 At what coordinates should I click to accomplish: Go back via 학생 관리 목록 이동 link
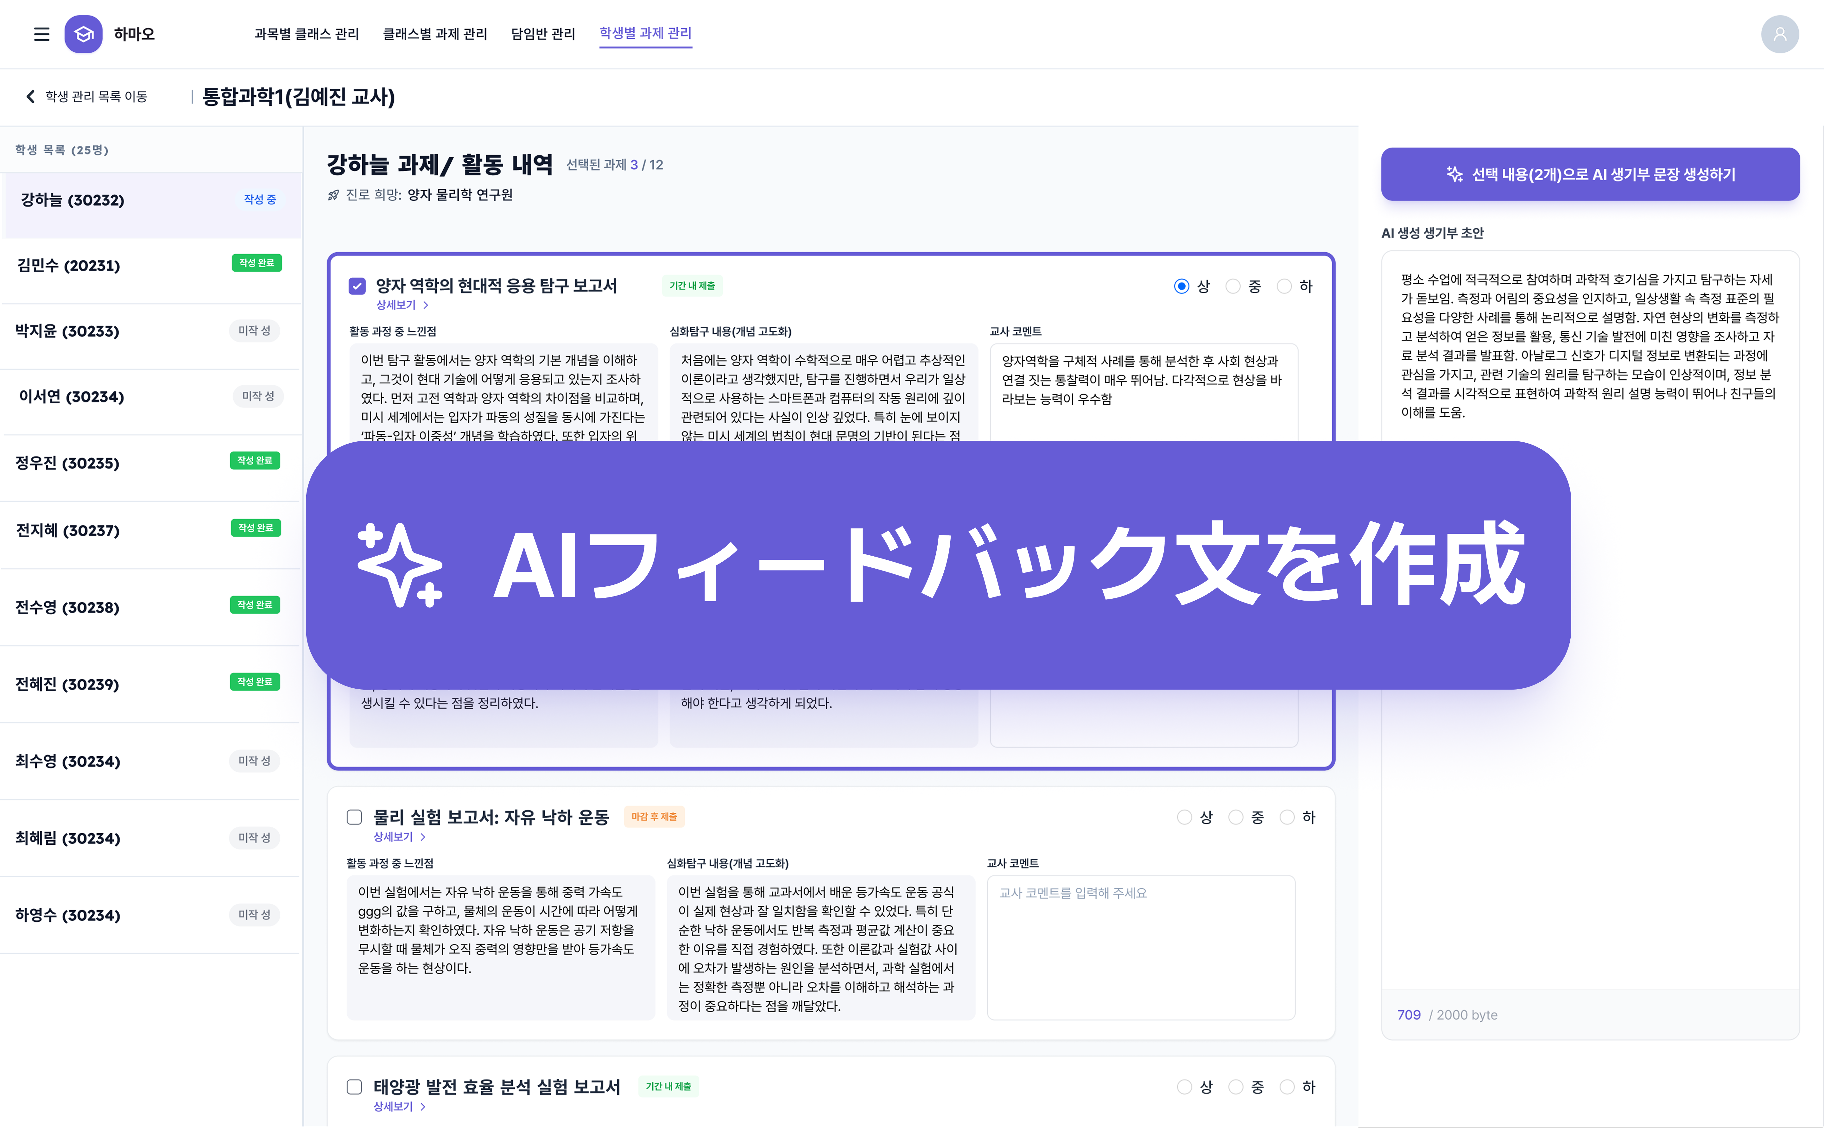coord(96,96)
